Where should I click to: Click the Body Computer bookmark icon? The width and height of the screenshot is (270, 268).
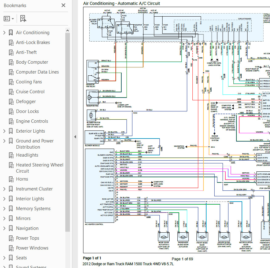11,62
